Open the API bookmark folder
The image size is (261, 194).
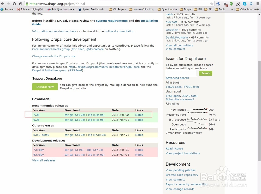208,9
